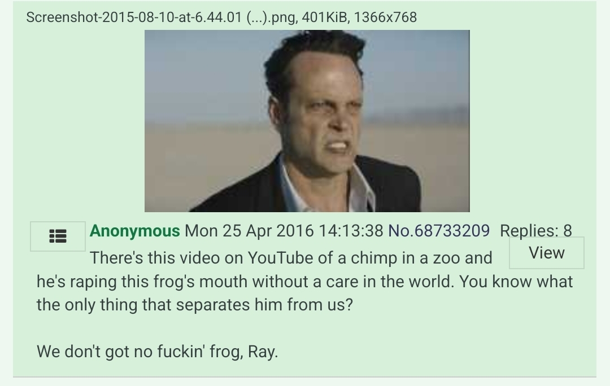610x386 pixels.
Task: Expand the truncated (...) file name
Action: [x=257, y=17]
